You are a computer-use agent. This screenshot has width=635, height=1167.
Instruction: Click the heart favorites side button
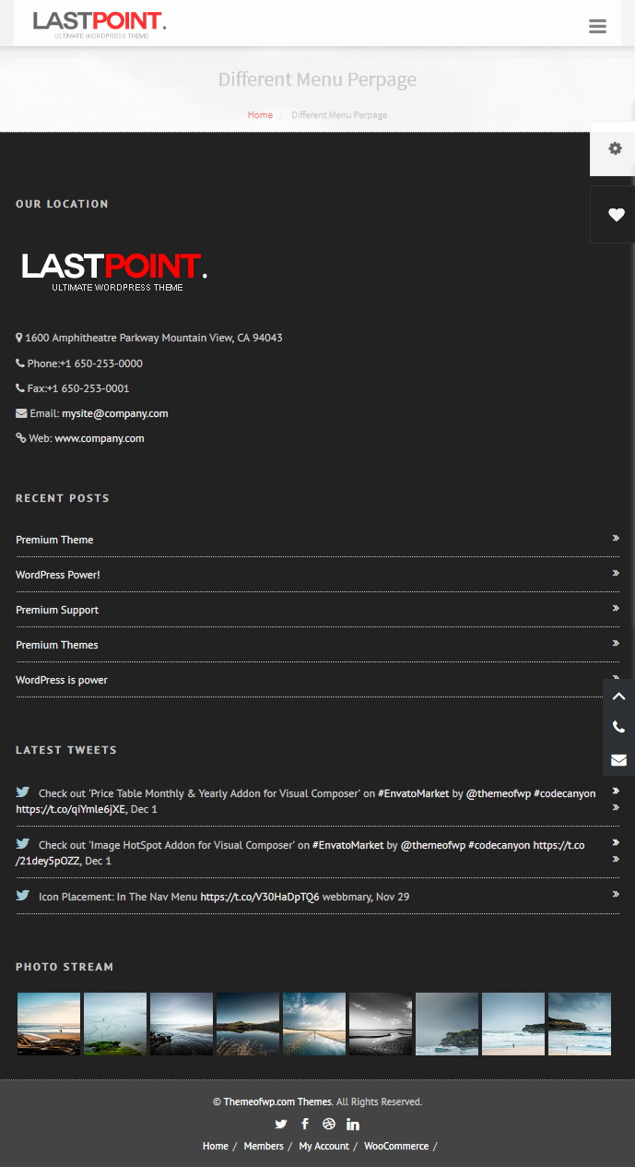click(616, 215)
